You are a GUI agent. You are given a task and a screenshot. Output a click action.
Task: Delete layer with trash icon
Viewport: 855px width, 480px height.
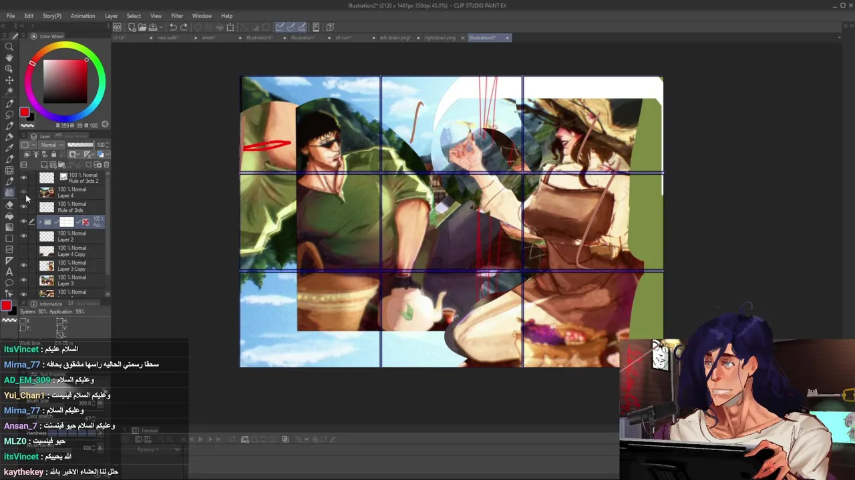click(x=106, y=165)
